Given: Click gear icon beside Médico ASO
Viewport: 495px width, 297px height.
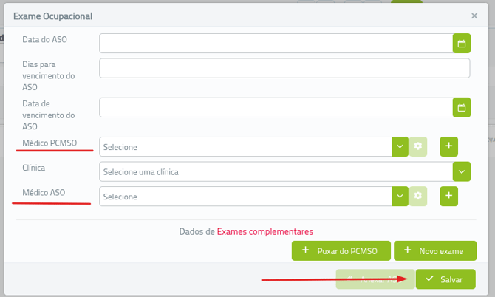Looking at the screenshot, I should point(418,197).
